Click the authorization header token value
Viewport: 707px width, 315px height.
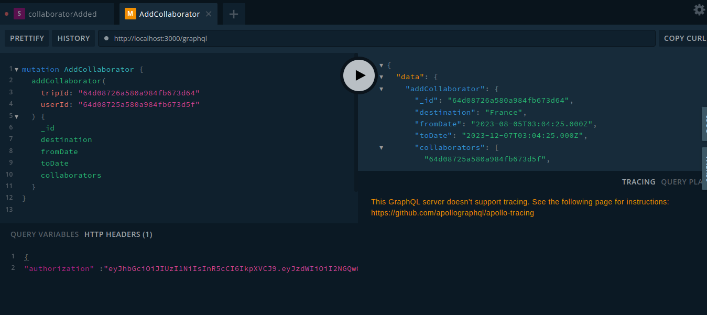coord(231,268)
